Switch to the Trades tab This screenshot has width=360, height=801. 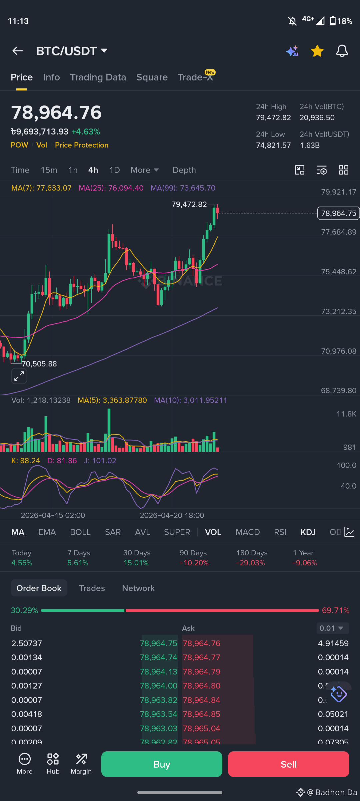[92, 588]
